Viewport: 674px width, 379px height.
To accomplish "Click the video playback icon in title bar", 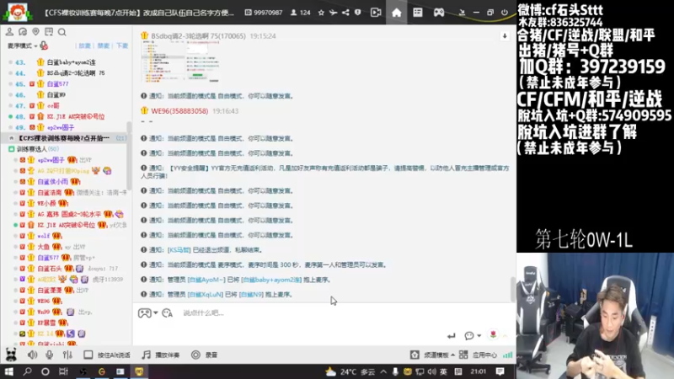I will click(x=376, y=13).
